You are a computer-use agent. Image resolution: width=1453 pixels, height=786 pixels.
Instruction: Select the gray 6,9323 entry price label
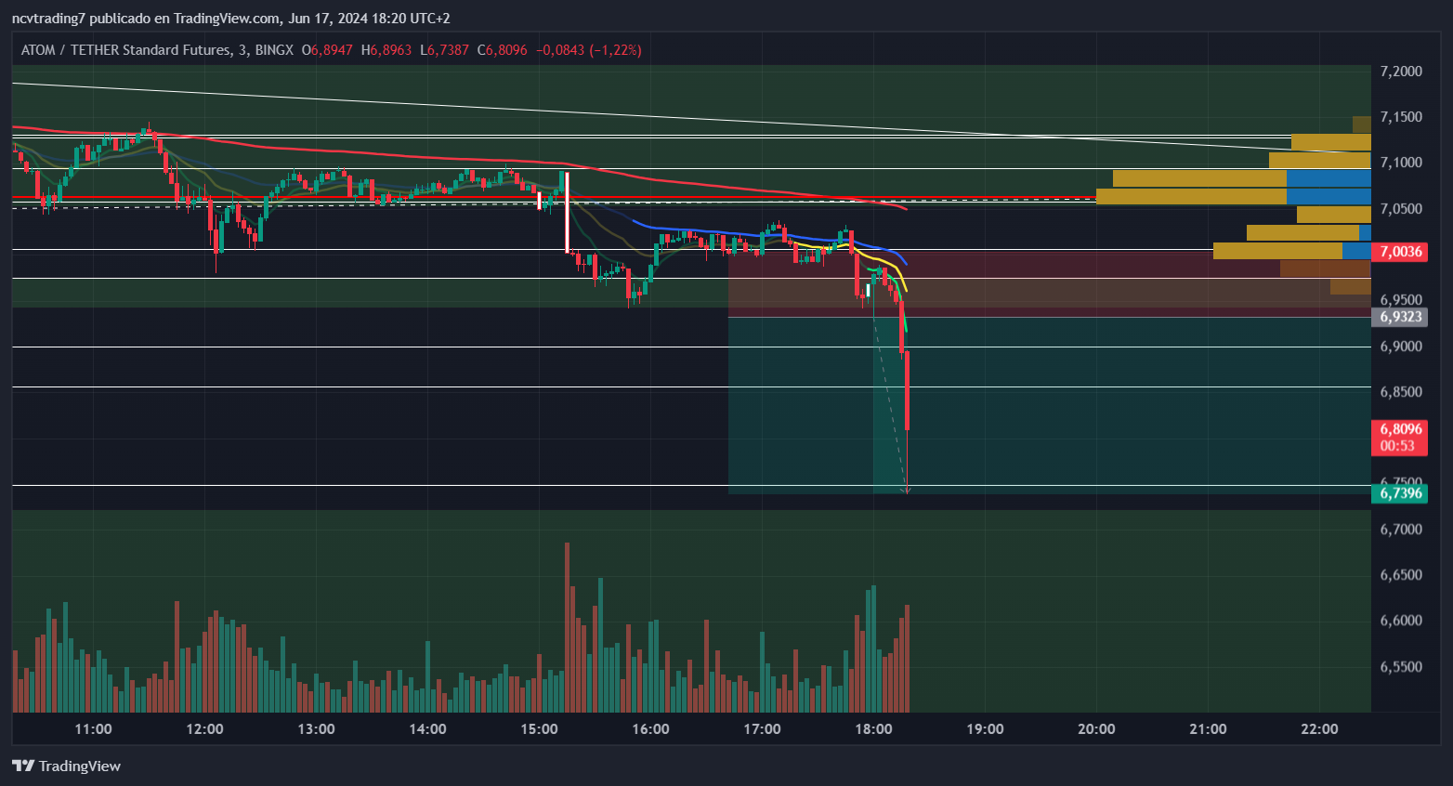[x=1400, y=317]
